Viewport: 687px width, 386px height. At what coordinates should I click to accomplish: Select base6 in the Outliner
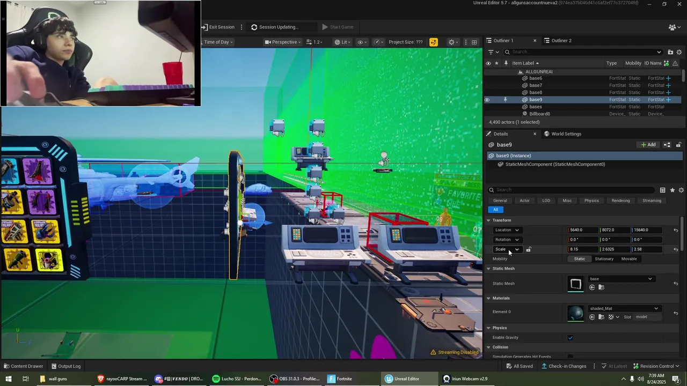[x=536, y=78]
